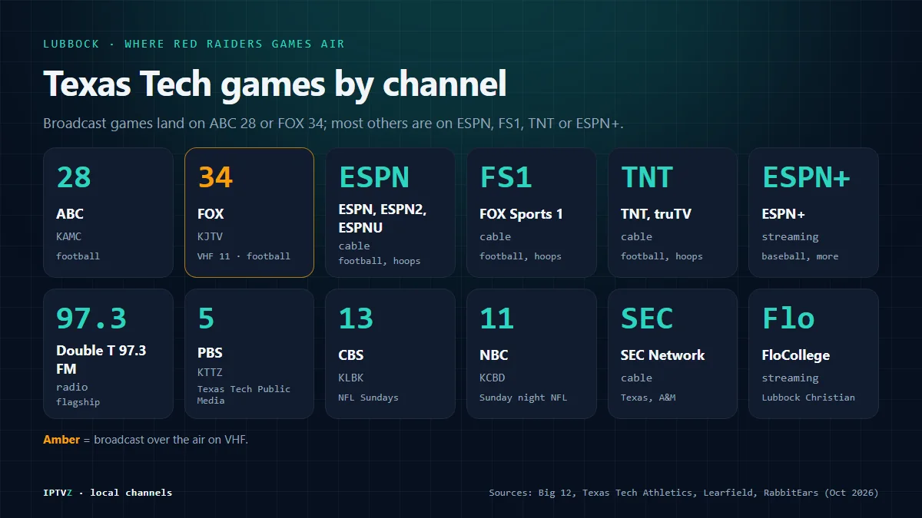Click "streaming" in the ESPN+ card
The width and height of the screenshot is (922, 518).
coord(790,237)
